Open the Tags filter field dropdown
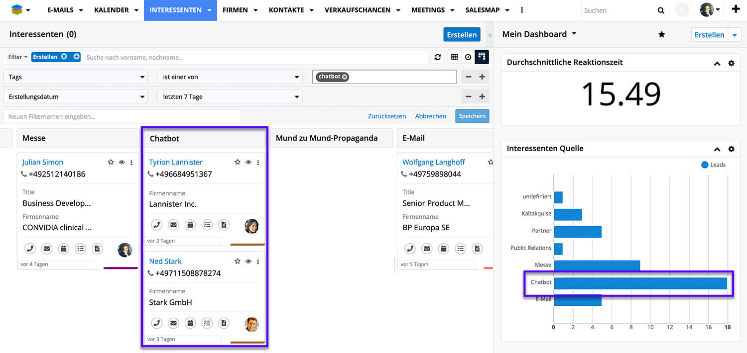Viewport: 747px width, 353px height. [x=76, y=77]
